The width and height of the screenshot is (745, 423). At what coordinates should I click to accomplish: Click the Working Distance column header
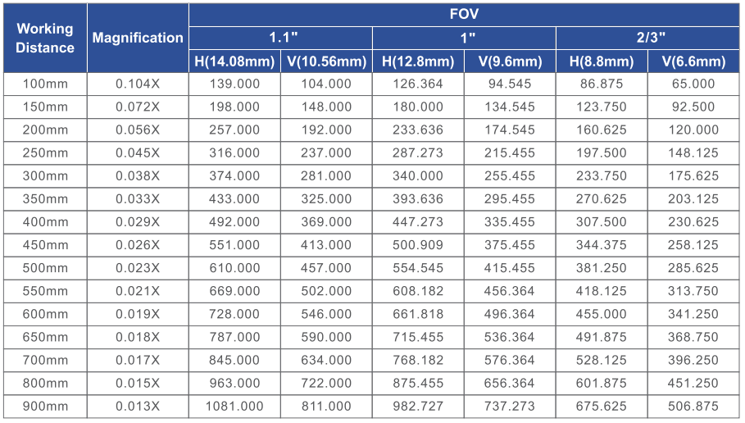45,38
